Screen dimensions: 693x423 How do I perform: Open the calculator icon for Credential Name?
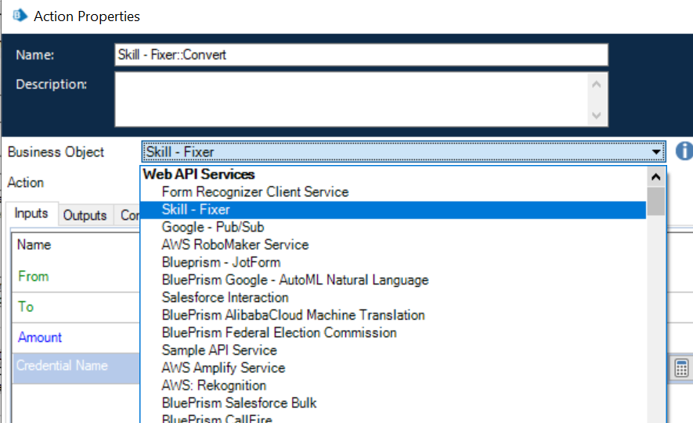point(681,367)
